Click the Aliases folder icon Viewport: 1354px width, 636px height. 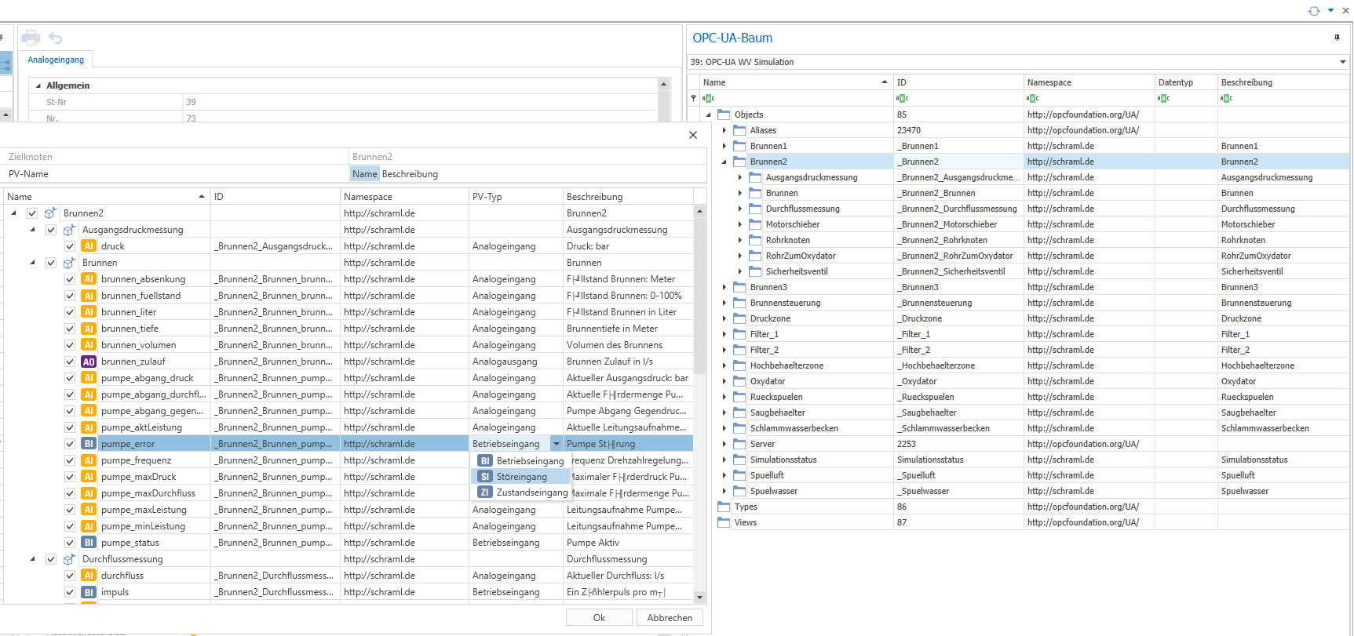click(x=739, y=130)
